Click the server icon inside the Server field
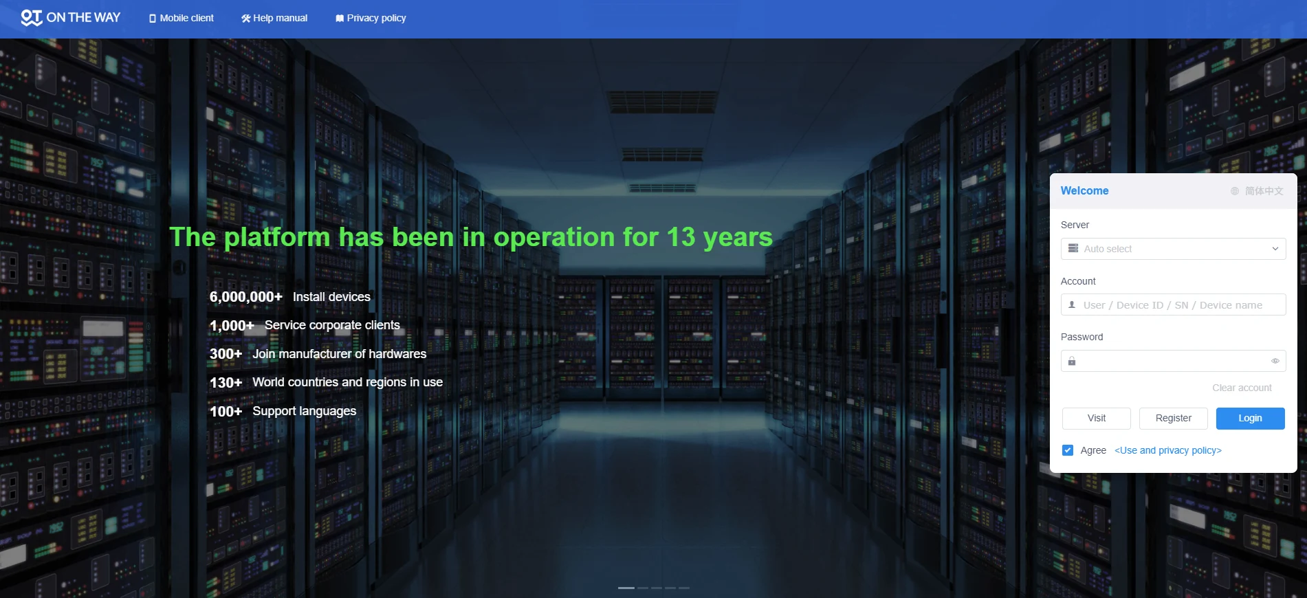Screen dimensions: 1307x598 (x=1073, y=248)
